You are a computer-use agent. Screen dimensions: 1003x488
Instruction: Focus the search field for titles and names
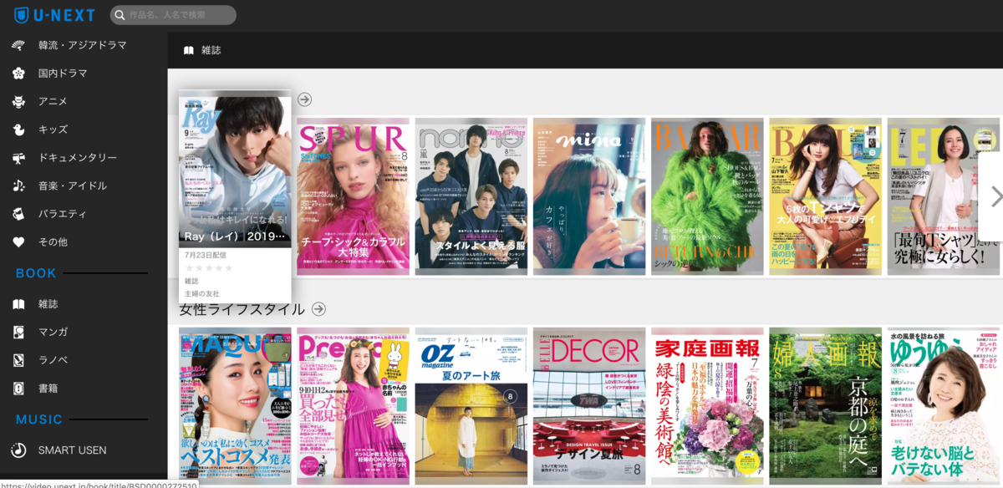tap(174, 15)
